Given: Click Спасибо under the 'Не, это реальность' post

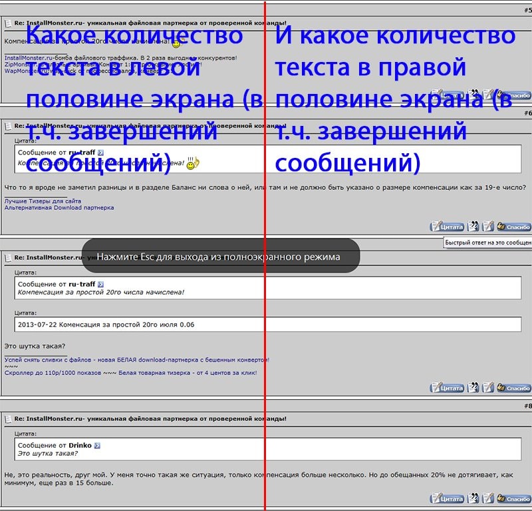Looking at the screenshot, I should point(513,498).
